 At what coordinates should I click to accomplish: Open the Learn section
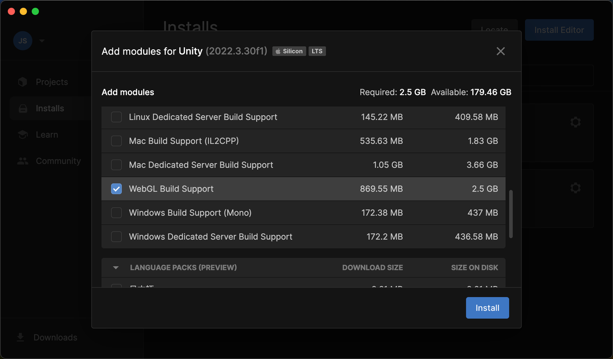(x=47, y=135)
